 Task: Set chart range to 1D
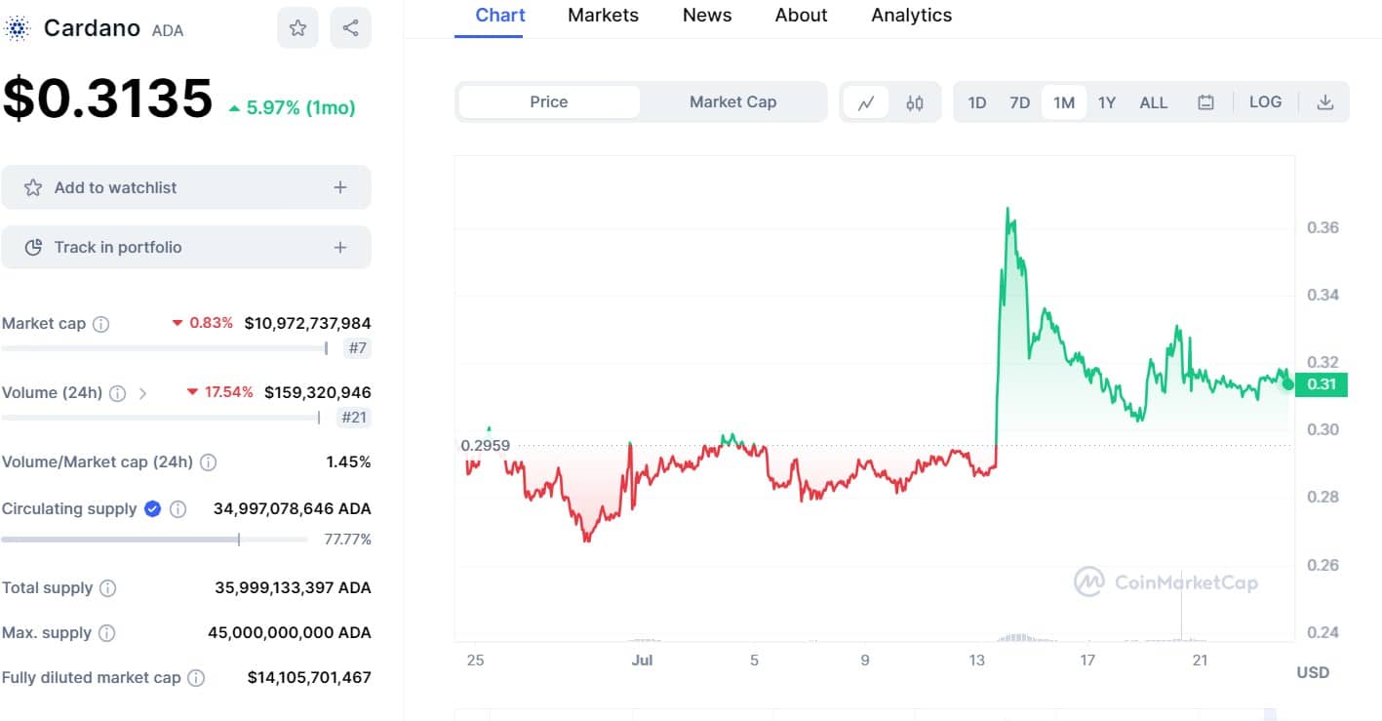click(976, 102)
